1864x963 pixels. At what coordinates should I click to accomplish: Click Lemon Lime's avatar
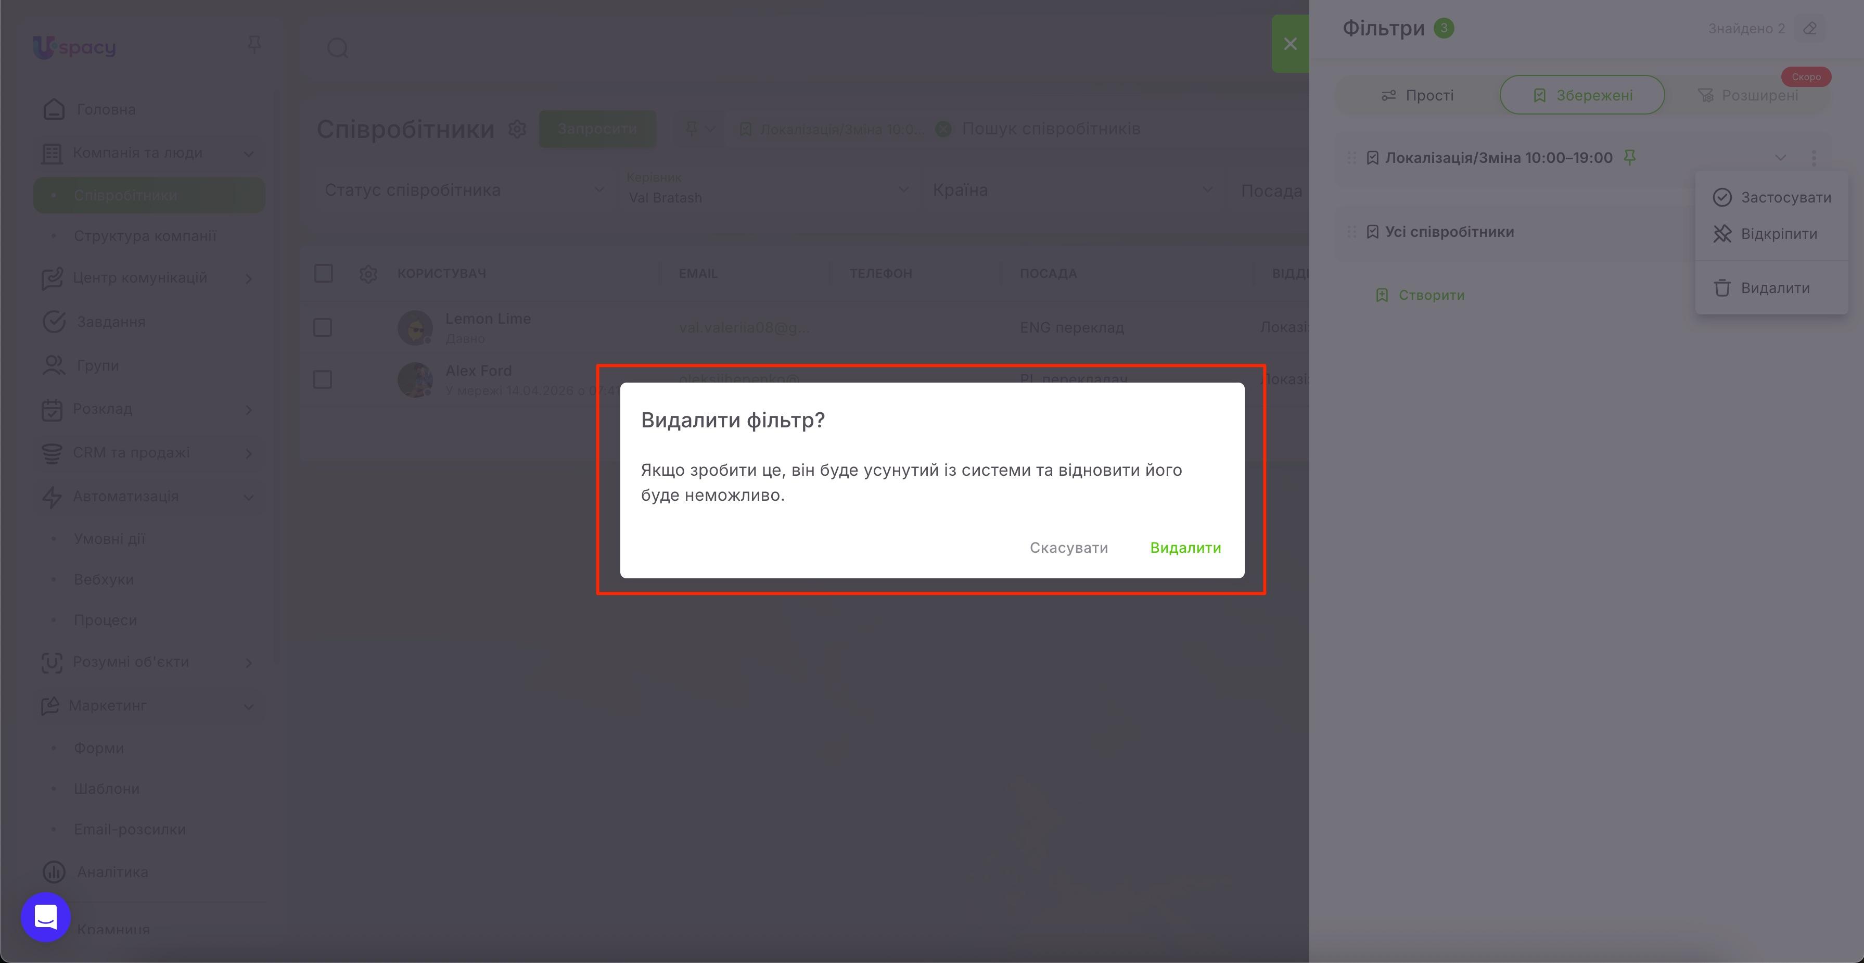(415, 328)
